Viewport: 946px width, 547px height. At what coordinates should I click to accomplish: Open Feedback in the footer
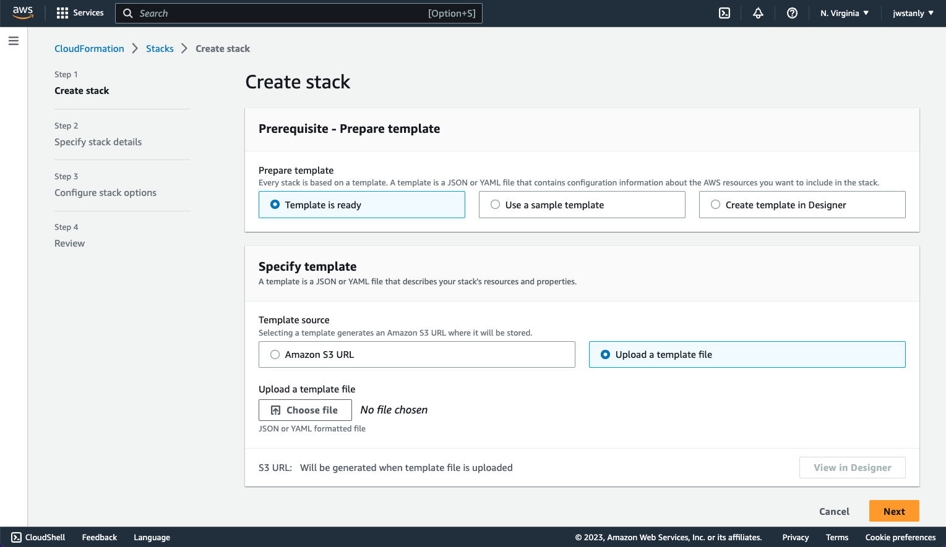click(x=100, y=537)
